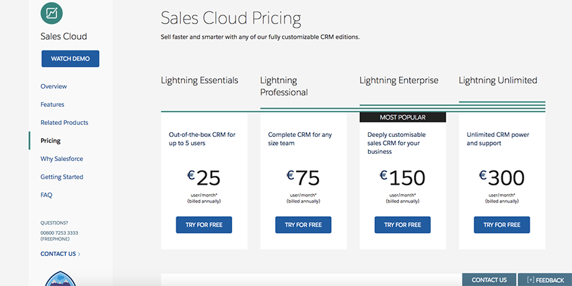Screen dimensions: 572x286
Task: Click the Trailhead badge image in sidebar
Action: click(61, 279)
